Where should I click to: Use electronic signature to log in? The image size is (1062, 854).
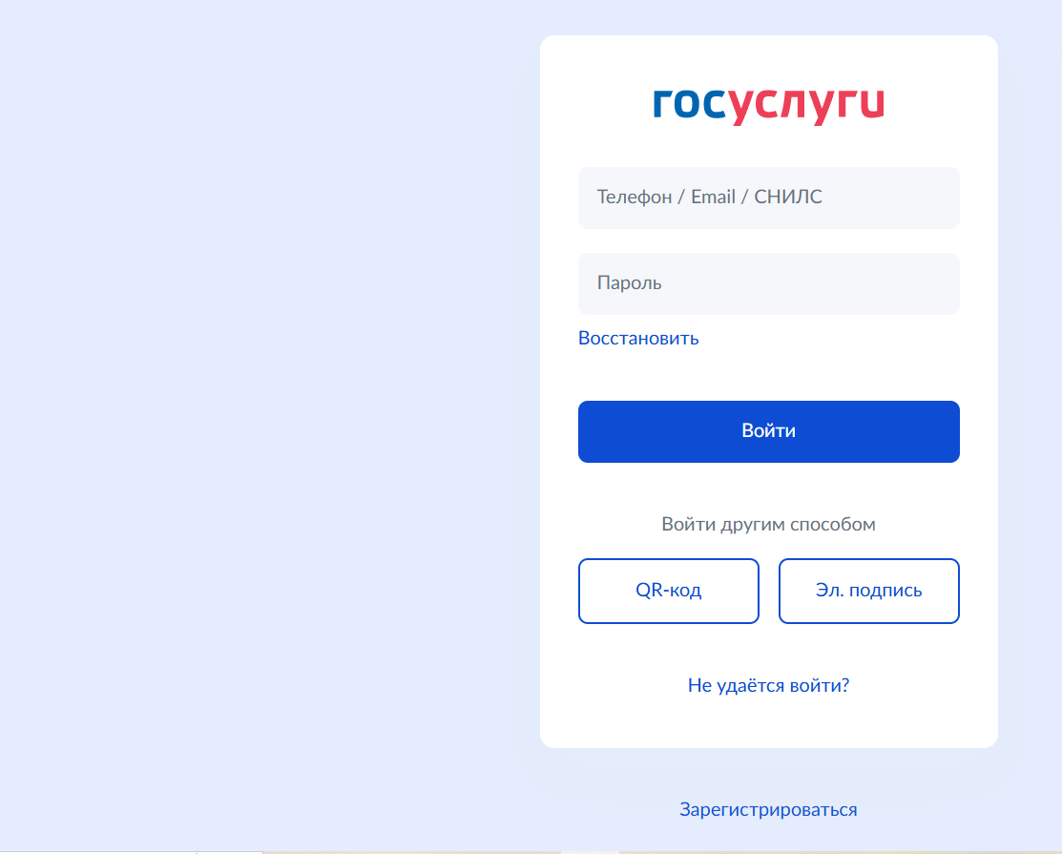coord(868,591)
